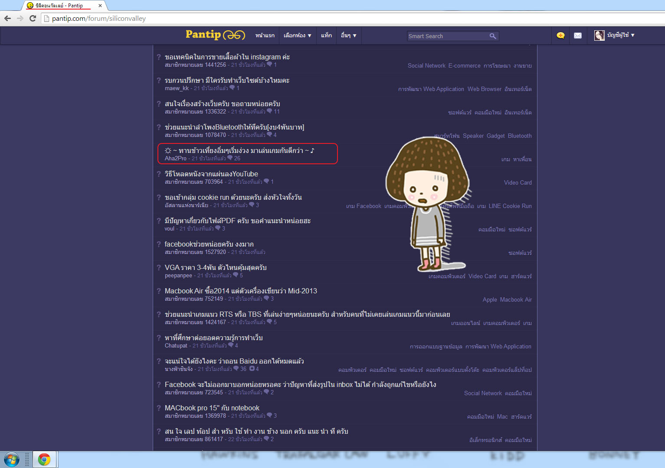
Task: Click question icon beside VGA thread
Action: (x=159, y=267)
